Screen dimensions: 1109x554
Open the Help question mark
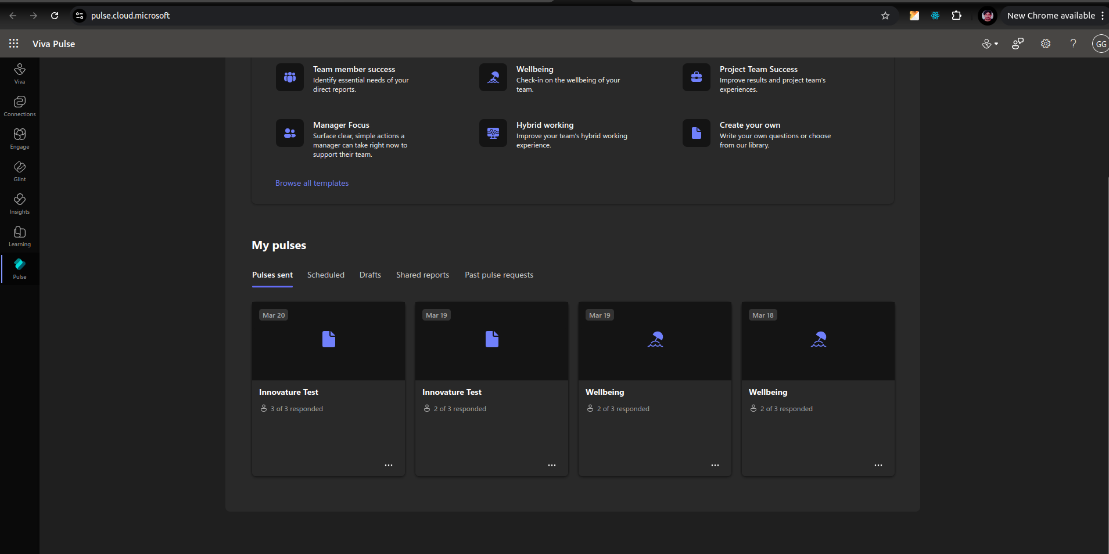pos(1073,44)
